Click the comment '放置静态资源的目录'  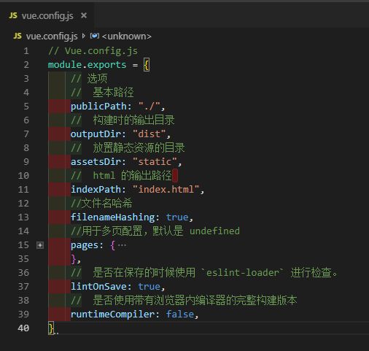point(139,148)
